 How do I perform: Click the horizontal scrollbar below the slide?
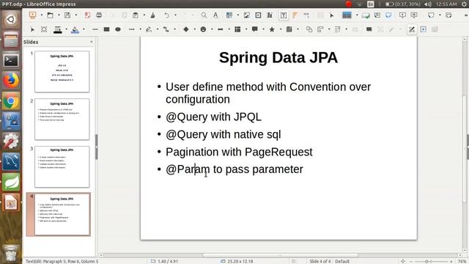280,255
